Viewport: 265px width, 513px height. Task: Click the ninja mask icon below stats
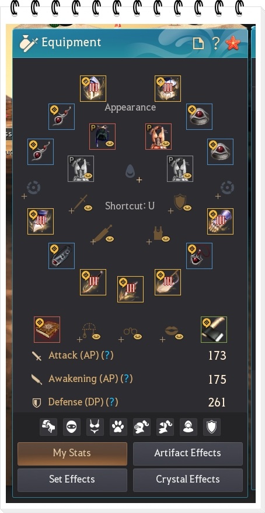(x=71, y=427)
